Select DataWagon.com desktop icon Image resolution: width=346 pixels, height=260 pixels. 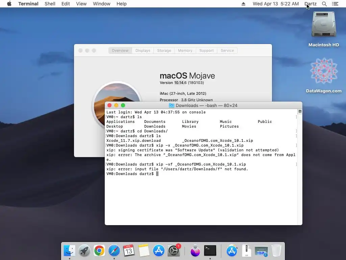coord(323,75)
